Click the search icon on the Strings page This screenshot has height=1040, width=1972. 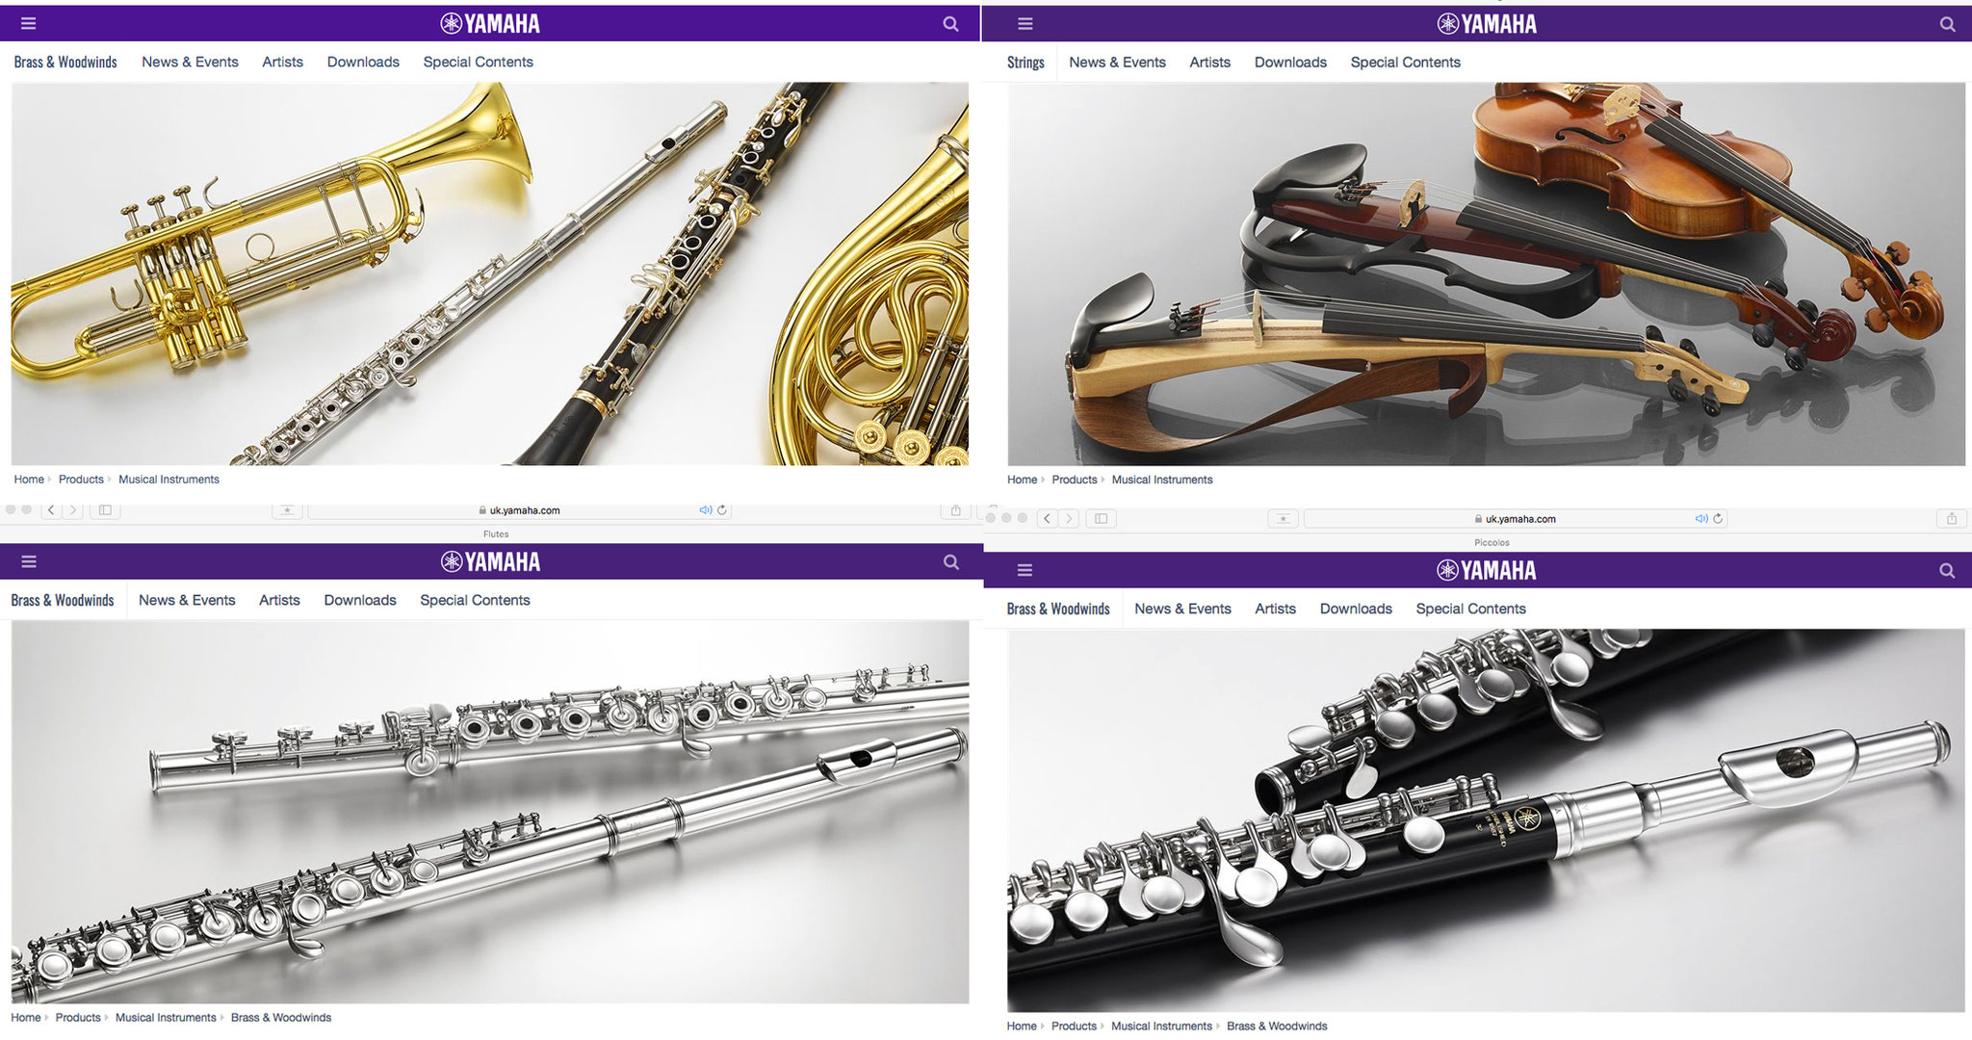pyautogui.click(x=1947, y=24)
